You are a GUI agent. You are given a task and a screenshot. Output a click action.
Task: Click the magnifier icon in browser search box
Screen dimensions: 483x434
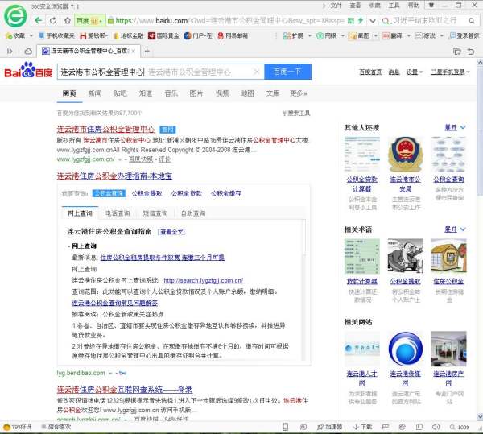pyautogui.click(x=471, y=21)
